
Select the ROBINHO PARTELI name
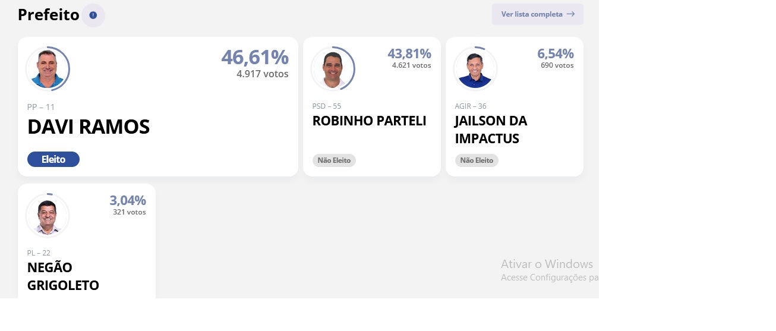pyautogui.click(x=370, y=121)
